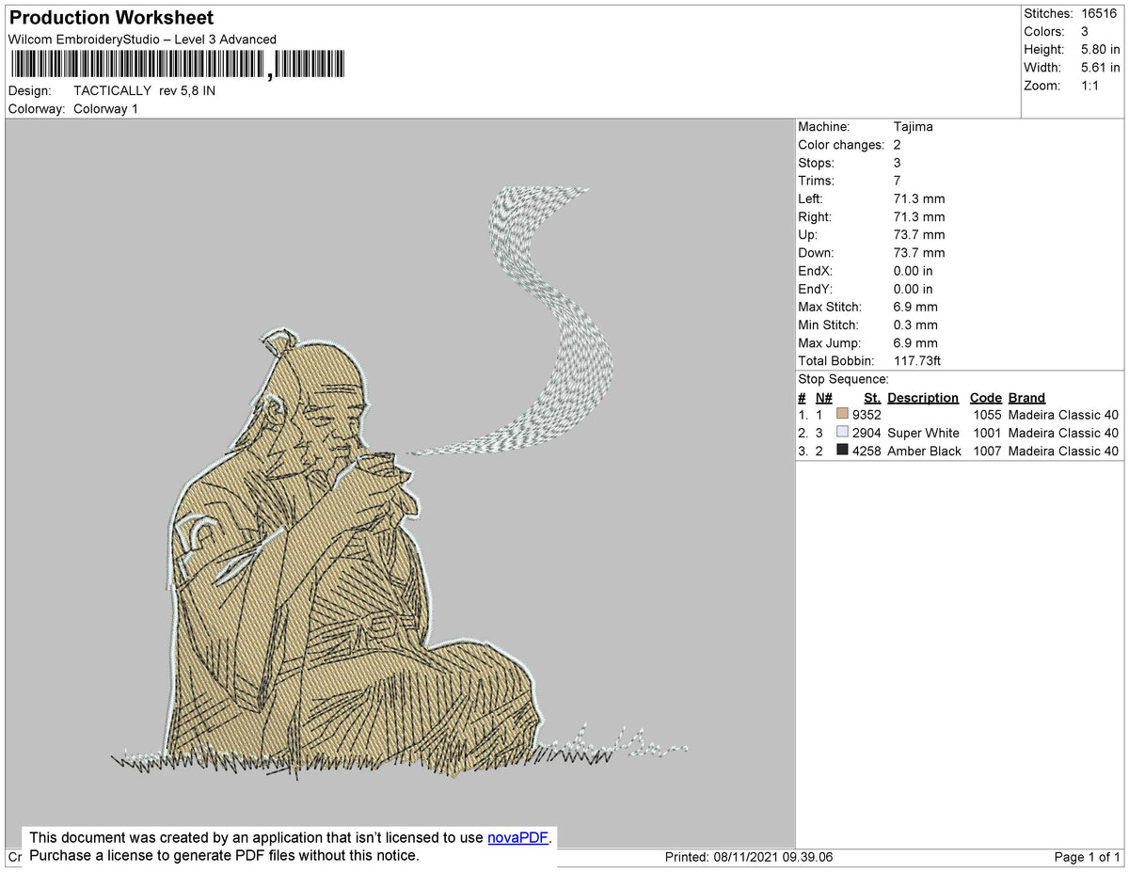Click the Colorway 1 label
The height and width of the screenshot is (872, 1129).
105,109
